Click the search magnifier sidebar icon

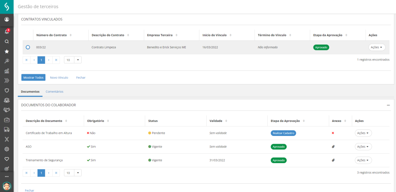click(7, 42)
